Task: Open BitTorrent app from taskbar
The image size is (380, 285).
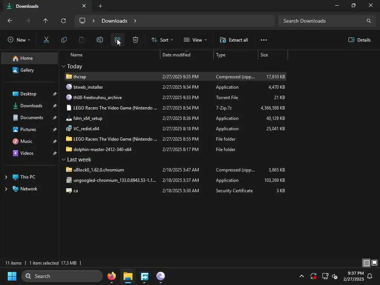Action: [x=161, y=276]
